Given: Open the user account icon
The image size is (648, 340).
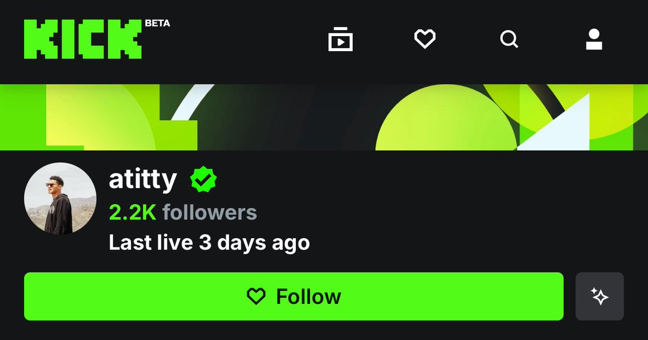Looking at the screenshot, I should click(594, 39).
